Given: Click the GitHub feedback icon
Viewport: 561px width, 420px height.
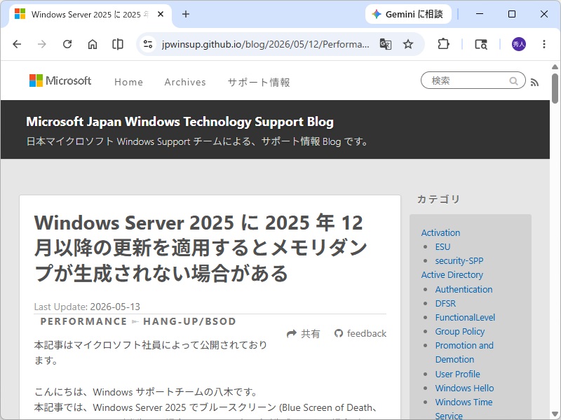Looking at the screenshot, I should point(339,334).
